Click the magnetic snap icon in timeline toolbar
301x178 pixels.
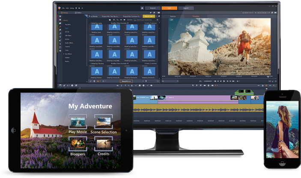pyautogui.click(x=266, y=85)
